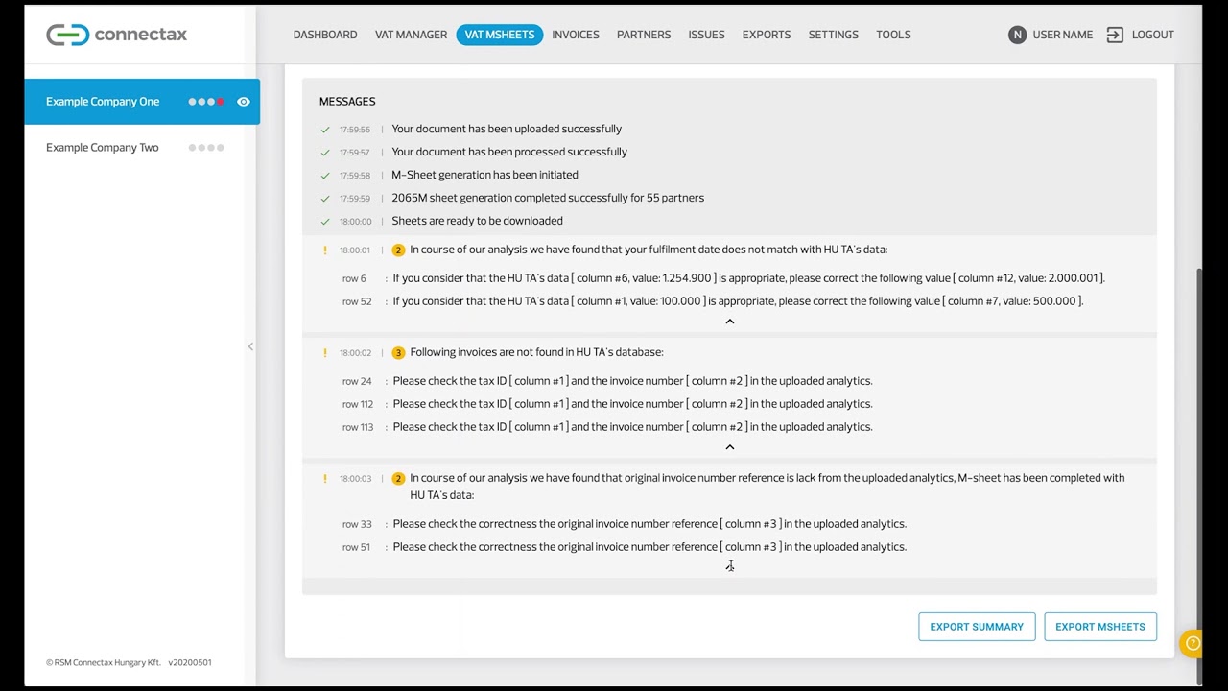Click warning icon beside the 18:00:03 message
Image resolution: width=1228 pixels, height=691 pixels.
click(x=325, y=478)
